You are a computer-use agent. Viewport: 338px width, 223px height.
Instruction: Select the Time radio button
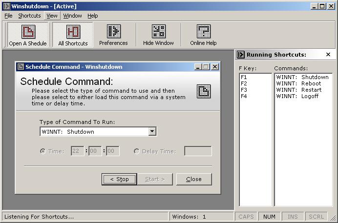43,151
